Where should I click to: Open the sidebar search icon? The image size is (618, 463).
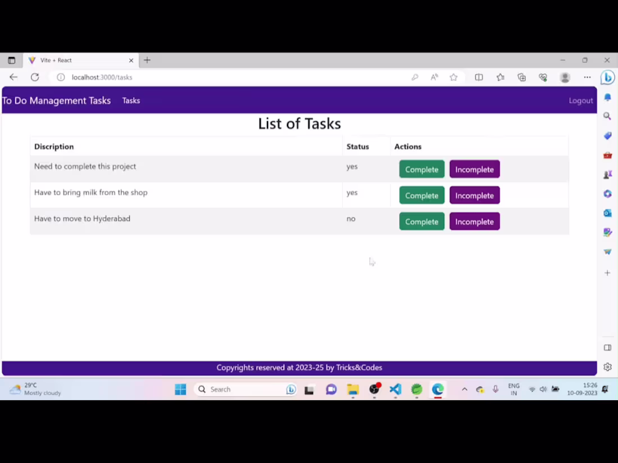pos(607,116)
